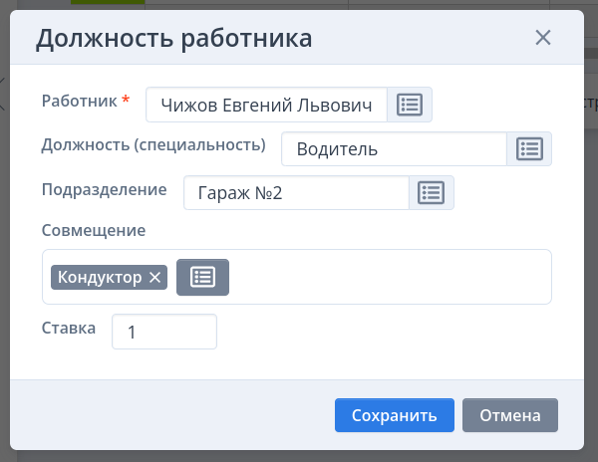Click the Должность (специальность) label
This screenshot has width=598, height=462.
click(153, 145)
